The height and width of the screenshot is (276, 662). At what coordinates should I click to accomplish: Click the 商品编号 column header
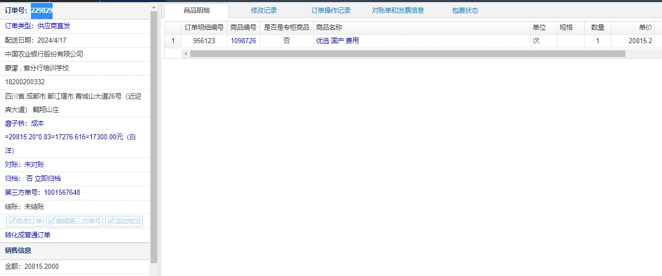243,27
